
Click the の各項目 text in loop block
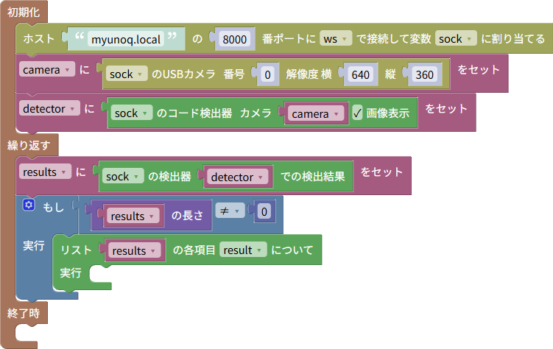click(194, 250)
